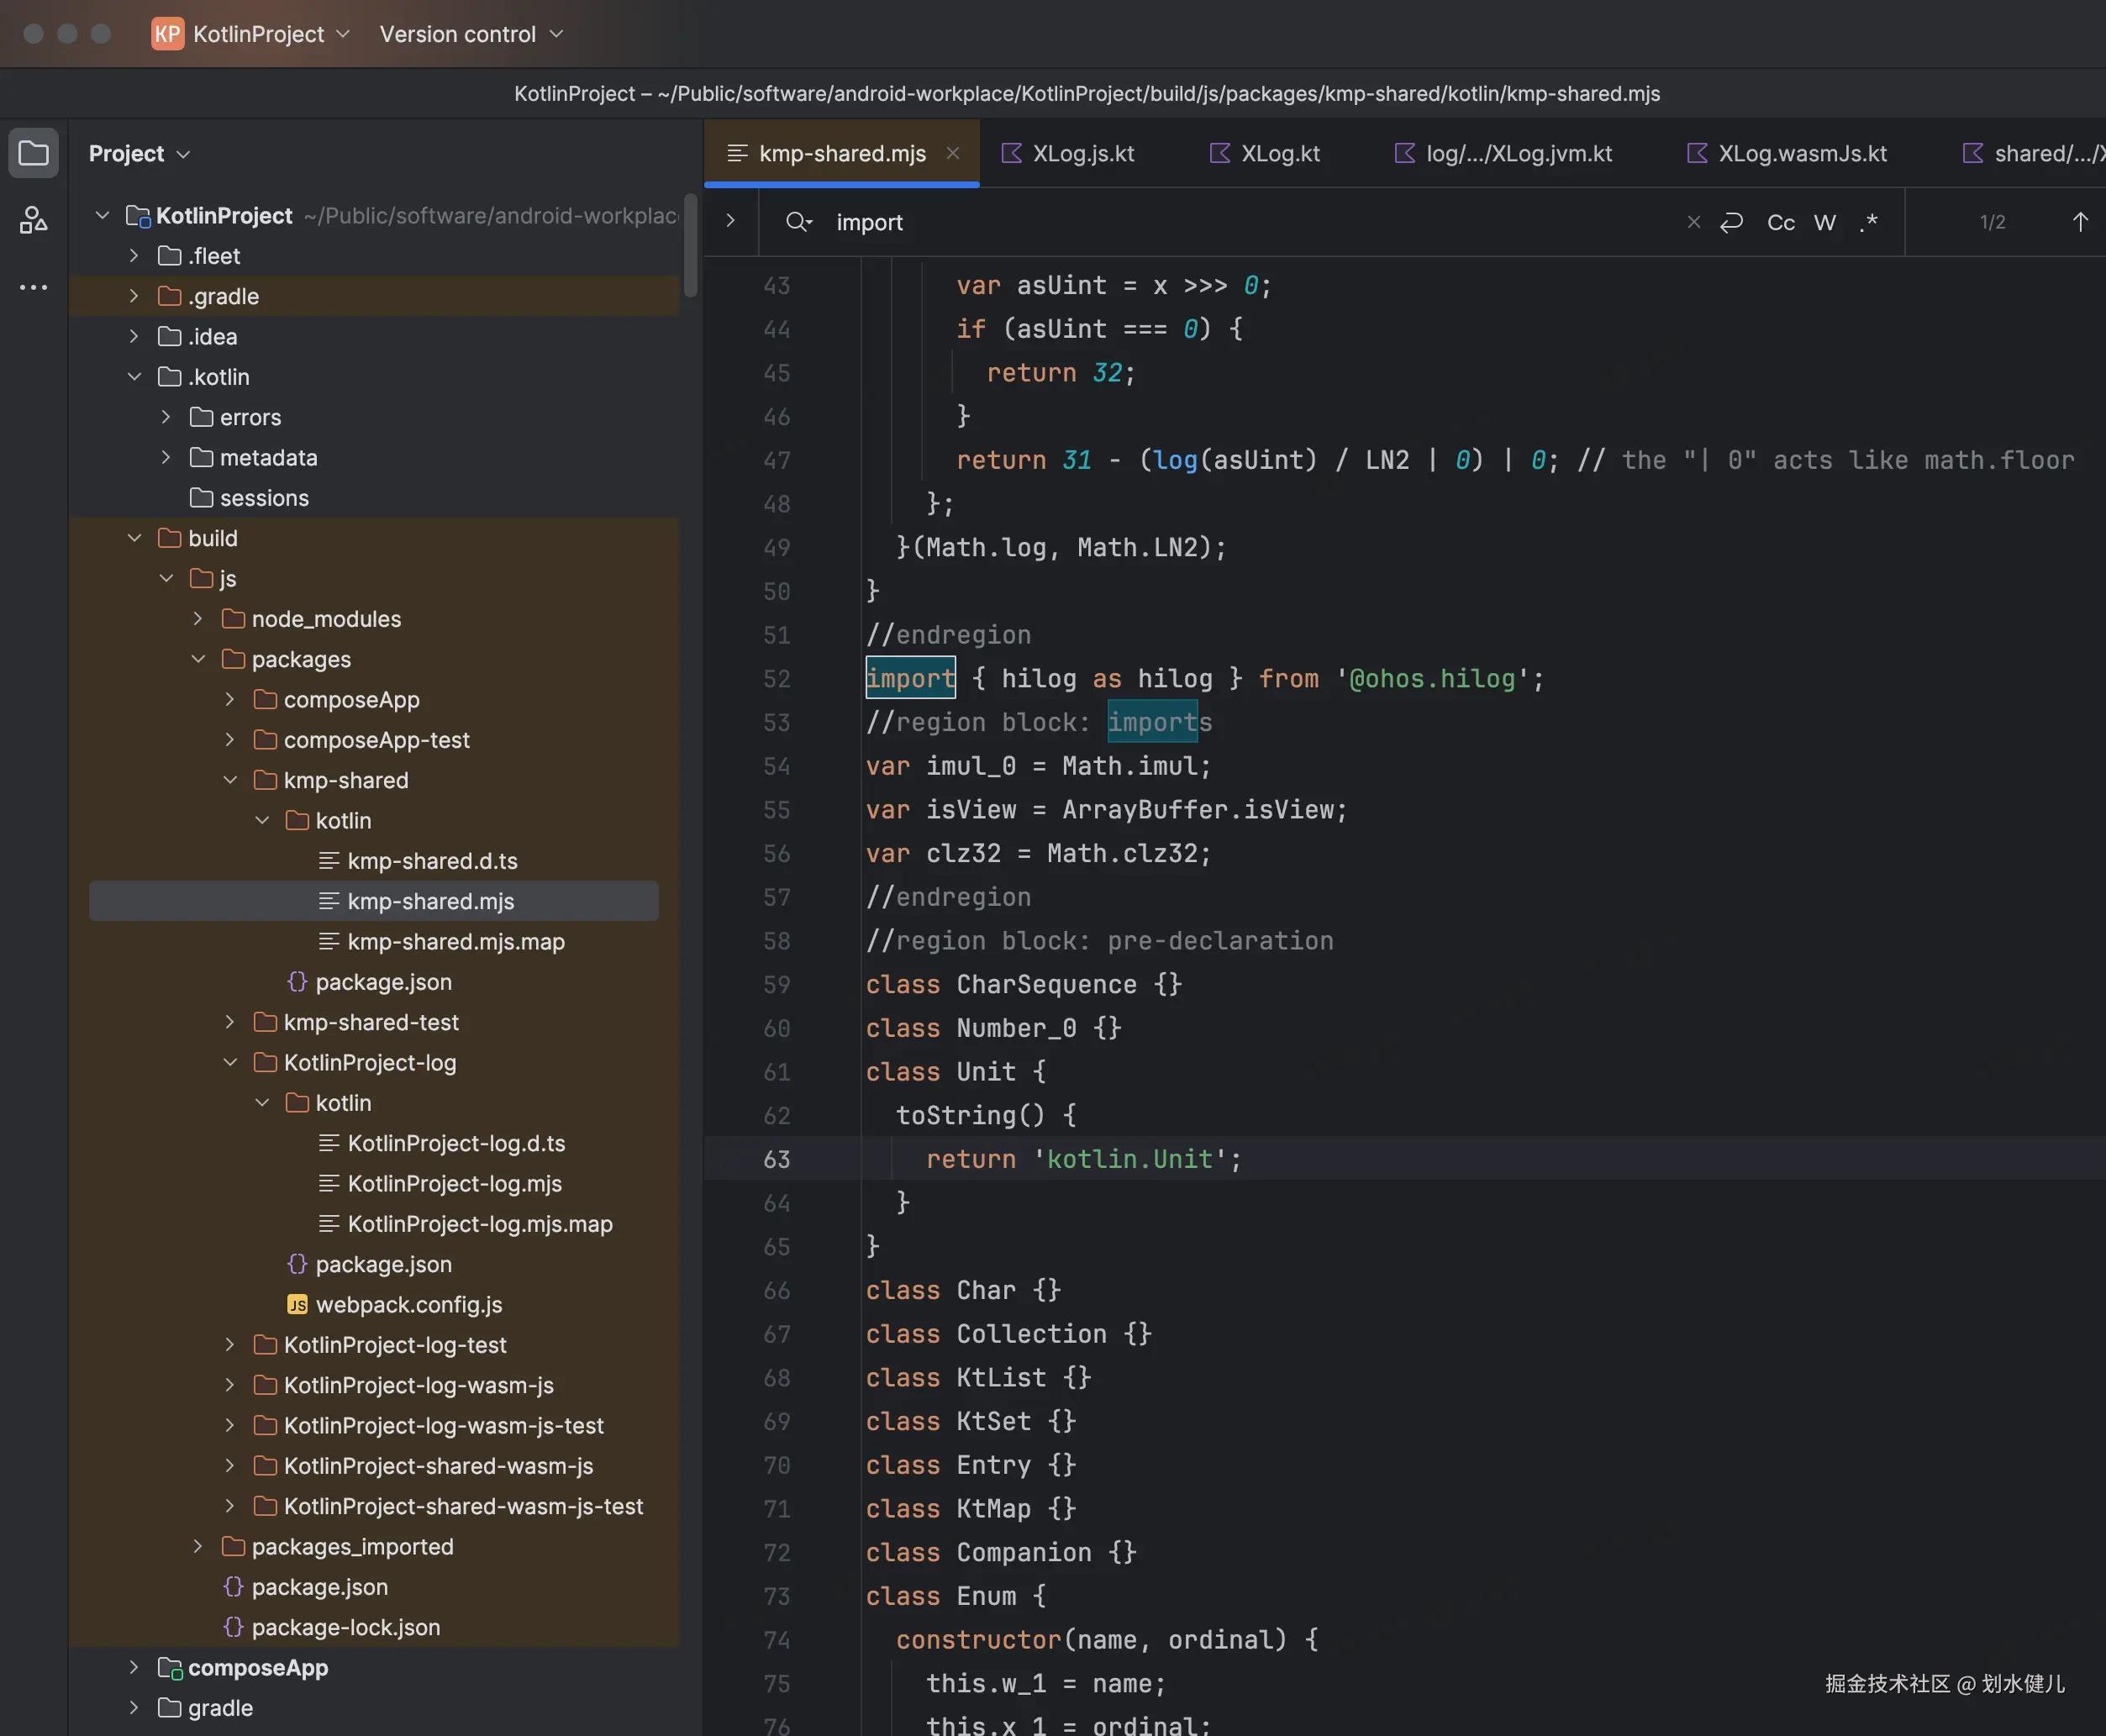
Task: Expand the packages_imported folder
Action: (x=198, y=1547)
